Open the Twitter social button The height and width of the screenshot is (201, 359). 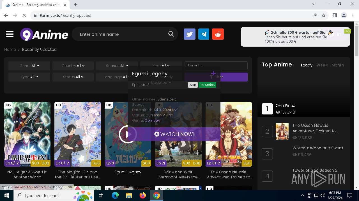tap(190, 34)
